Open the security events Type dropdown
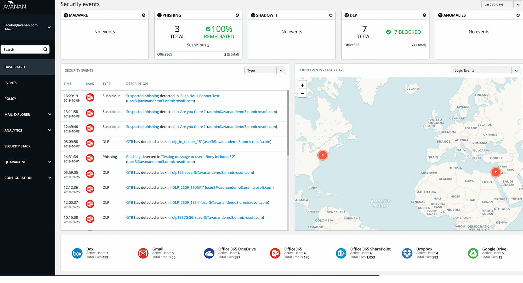 click(265, 70)
